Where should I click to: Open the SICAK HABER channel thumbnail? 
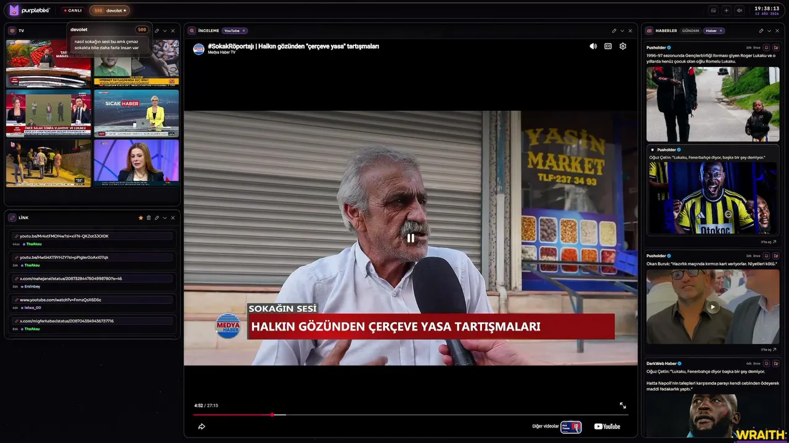pos(136,113)
